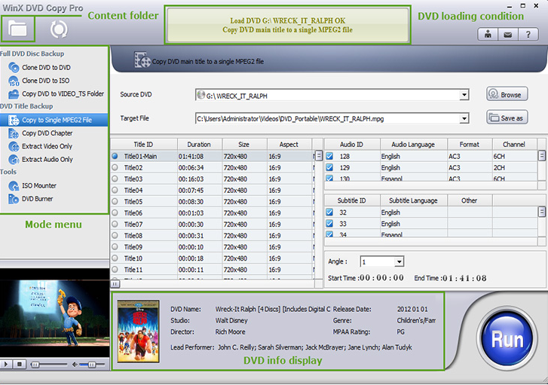This screenshot has width=548, height=385.
Task: Click audio list scrollbar handle
Action: 542,155
